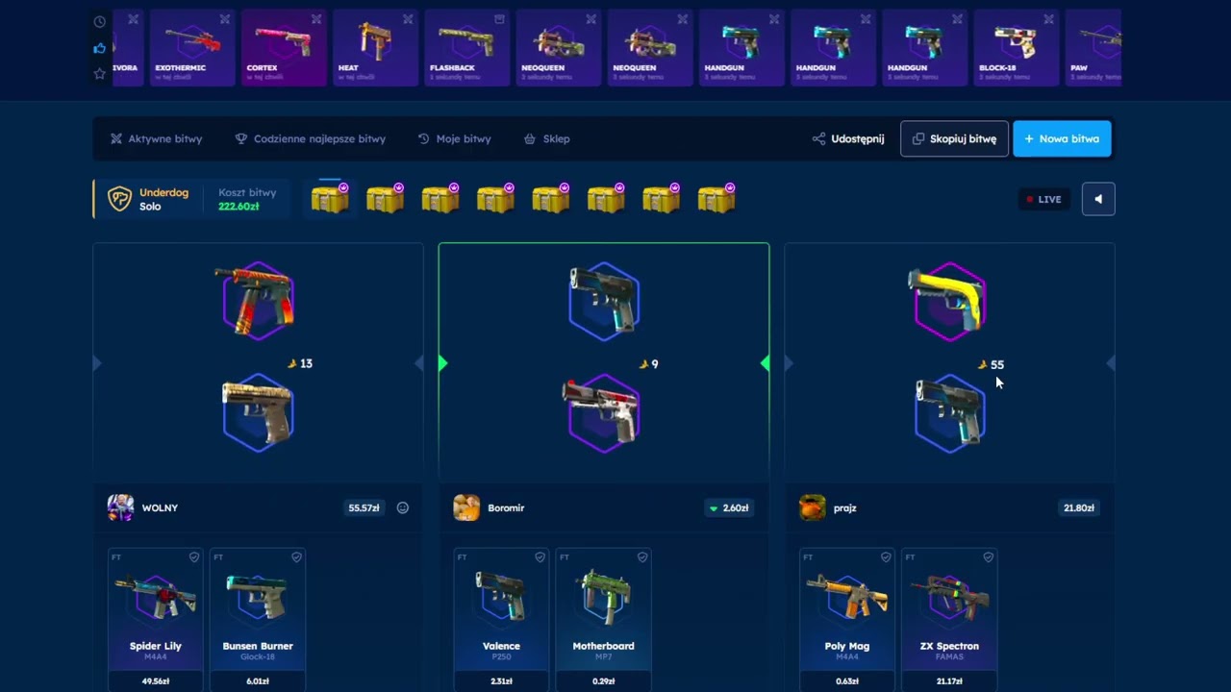Click WOLNY's player avatar
Screen dimensions: 1231x692
(x=120, y=507)
